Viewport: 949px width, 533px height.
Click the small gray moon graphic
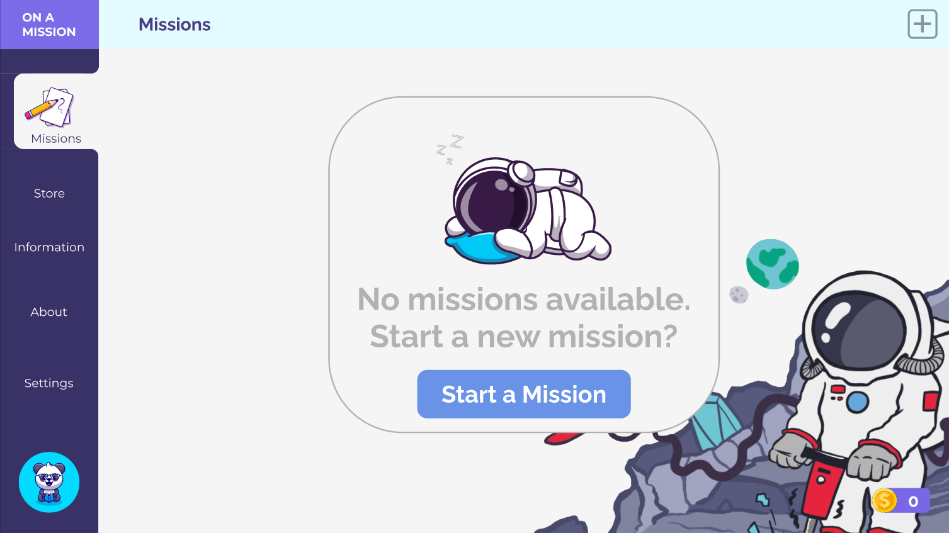coord(739,294)
